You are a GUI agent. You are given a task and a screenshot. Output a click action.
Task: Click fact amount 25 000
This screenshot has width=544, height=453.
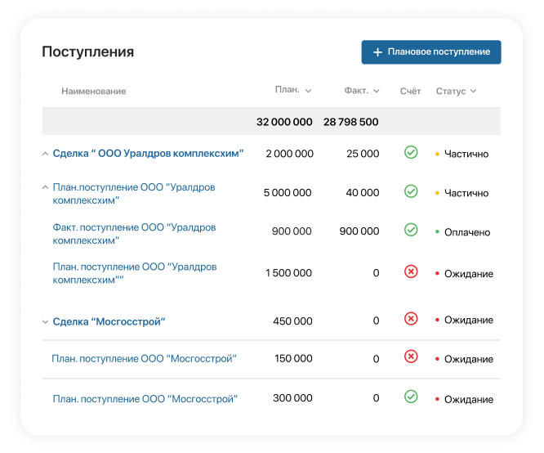(x=363, y=154)
